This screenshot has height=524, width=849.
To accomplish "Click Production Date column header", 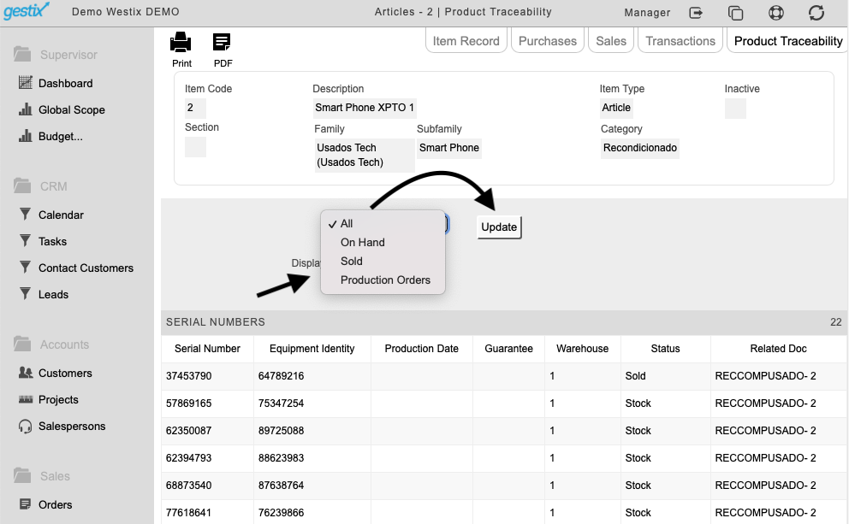I will tap(421, 349).
